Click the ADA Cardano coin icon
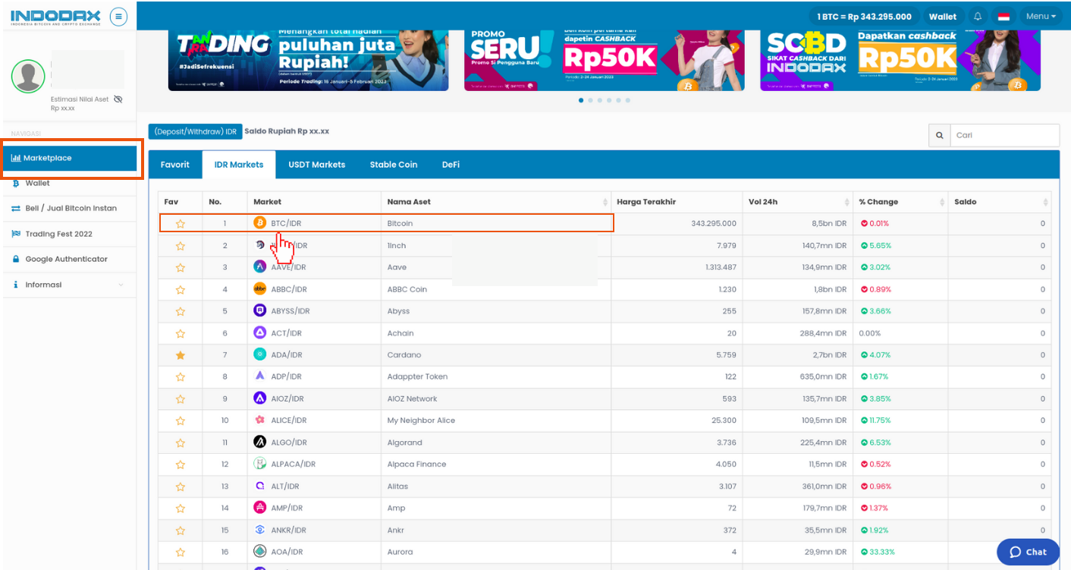 coord(259,354)
